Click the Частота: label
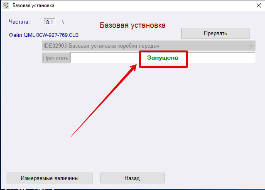The height and width of the screenshot is (190, 265). pyautogui.click(x=19, y=22)
